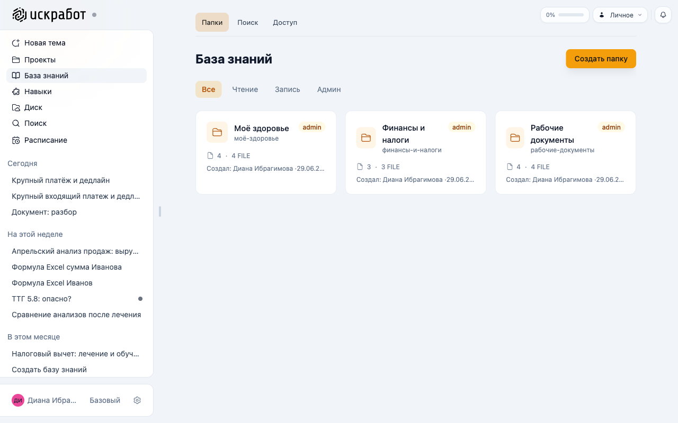This screenshot has width=678, height=423.
Task: Select the Админ filter
Action: (329, 89)
